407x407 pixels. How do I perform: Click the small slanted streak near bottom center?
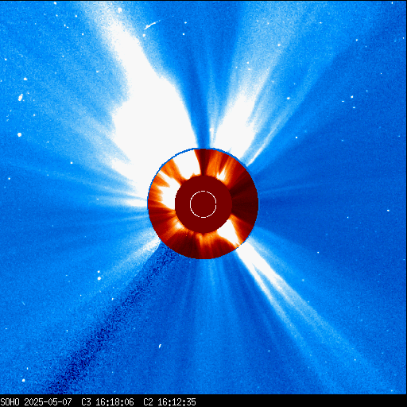[x=160, y=346]
